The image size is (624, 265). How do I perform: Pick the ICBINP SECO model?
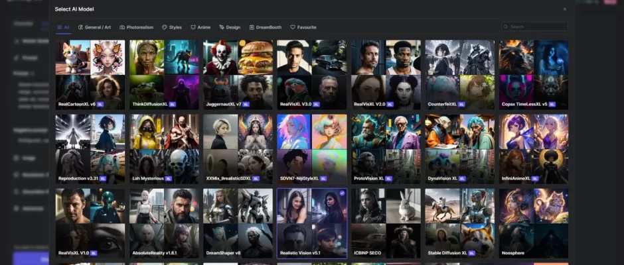(386, 223)
